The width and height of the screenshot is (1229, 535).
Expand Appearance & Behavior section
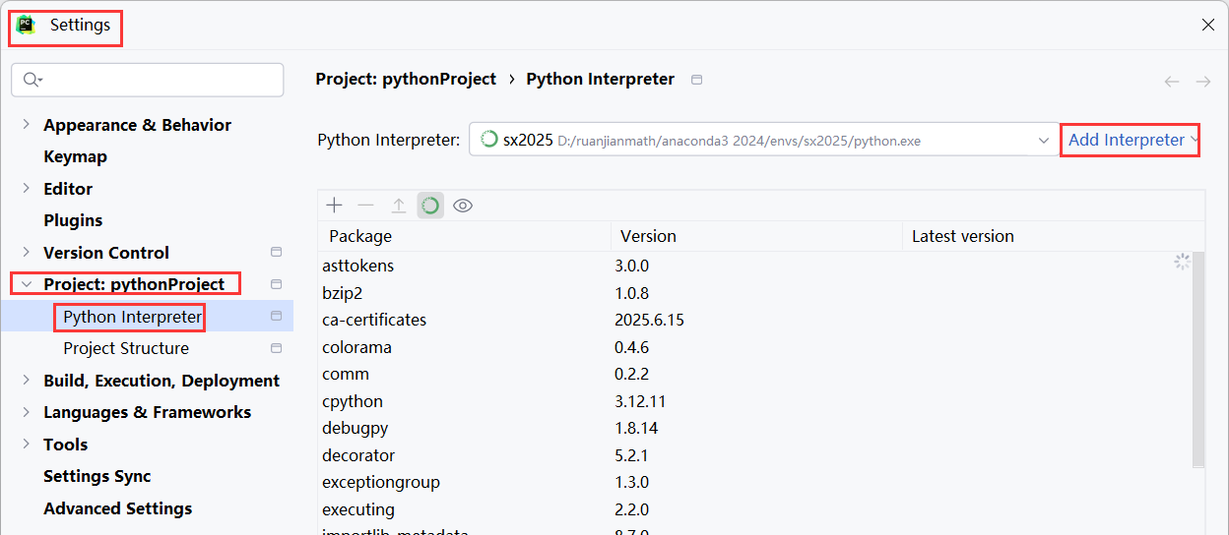(26, 125)
